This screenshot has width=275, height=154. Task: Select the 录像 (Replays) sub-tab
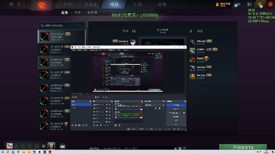(x=78, y=13)
